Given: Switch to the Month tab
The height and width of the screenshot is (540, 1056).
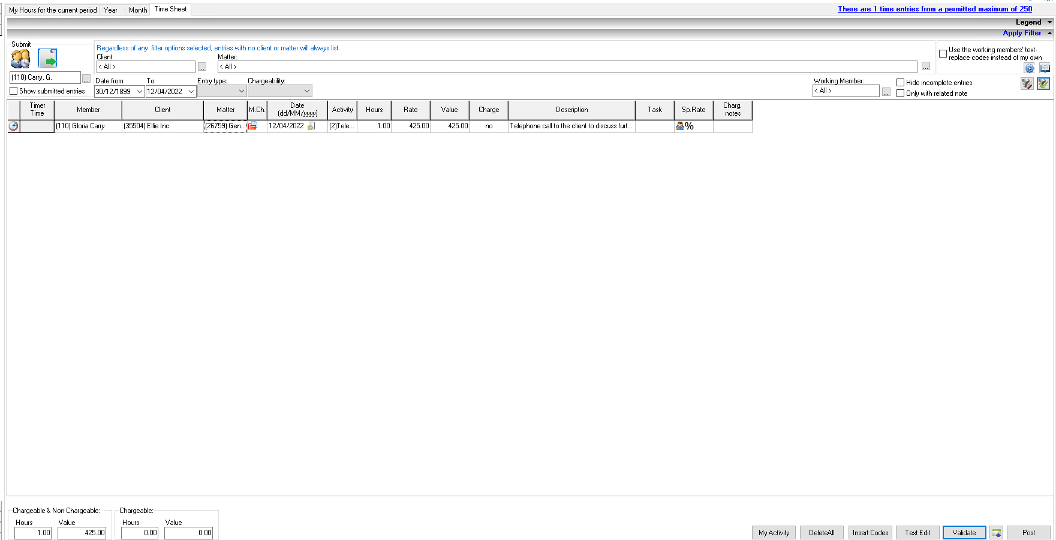Looking at the screenshot, I should 138,10.
